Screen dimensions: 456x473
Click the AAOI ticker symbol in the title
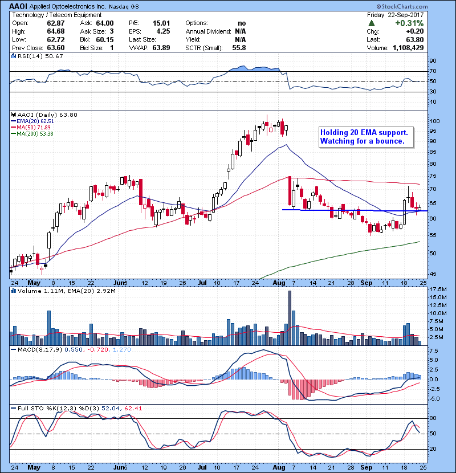click(x=18, y=6)
